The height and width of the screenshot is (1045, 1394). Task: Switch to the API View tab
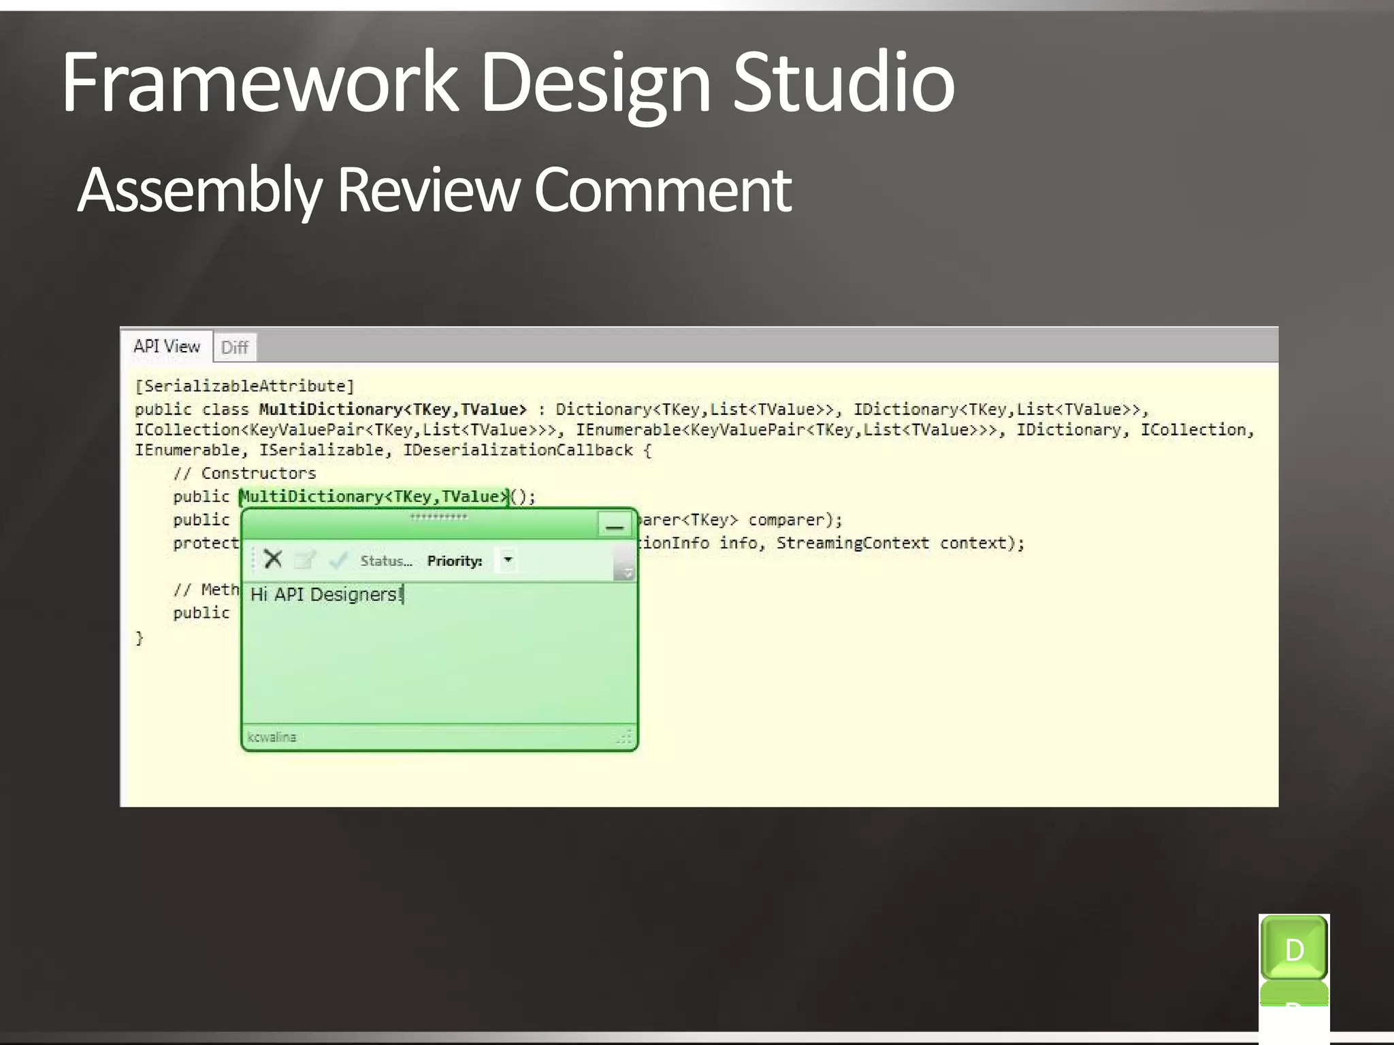click(x=167, y=346)
